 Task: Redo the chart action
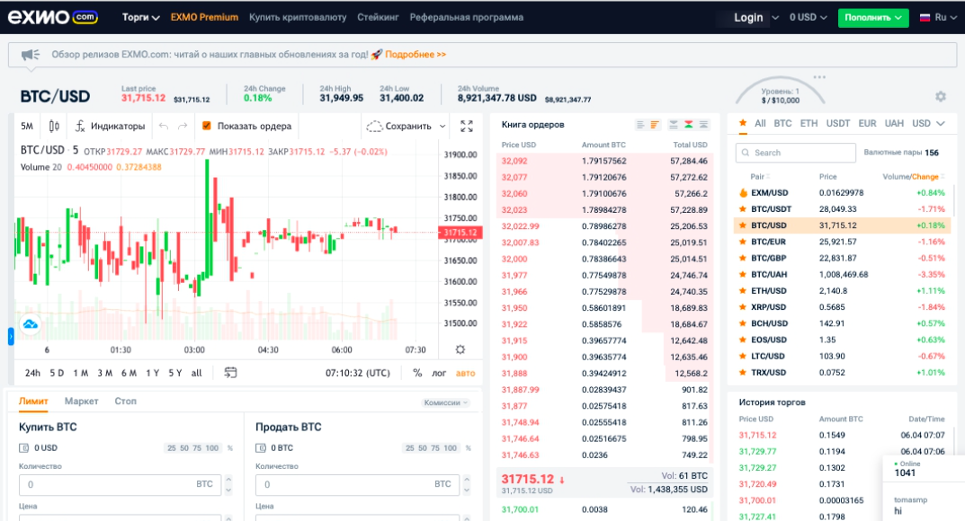tap(183, 126)
